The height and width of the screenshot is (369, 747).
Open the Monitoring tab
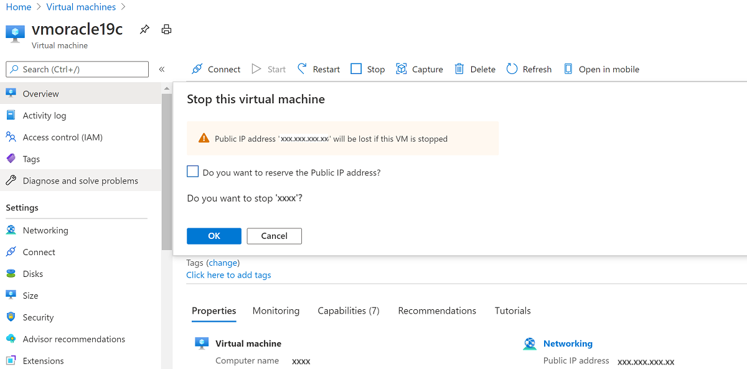point(276,311)
